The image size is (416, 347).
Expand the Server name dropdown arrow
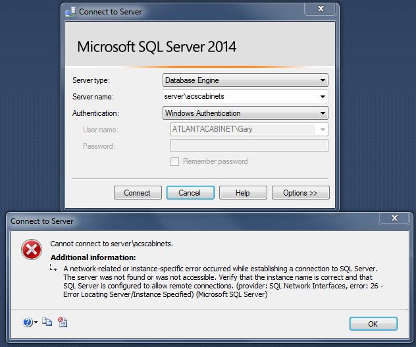tap(323, 96)
